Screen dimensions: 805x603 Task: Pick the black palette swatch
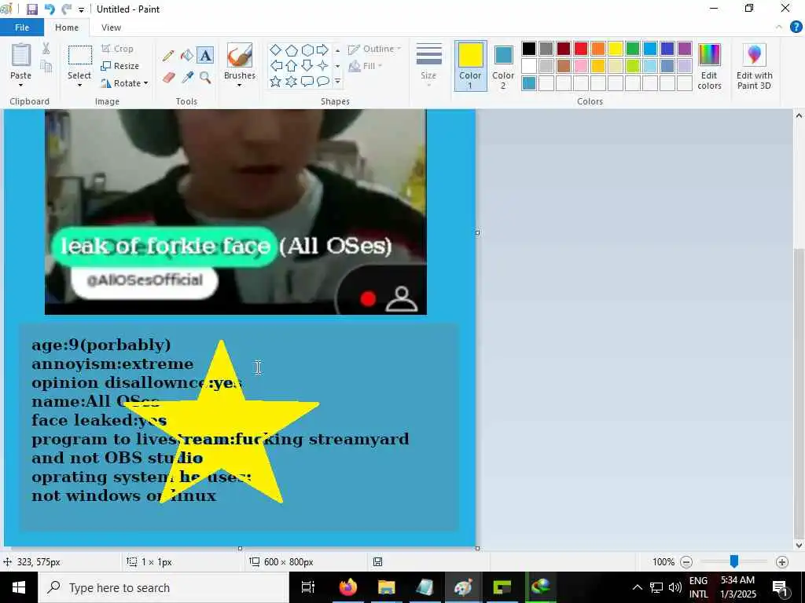tap(529, 49)
